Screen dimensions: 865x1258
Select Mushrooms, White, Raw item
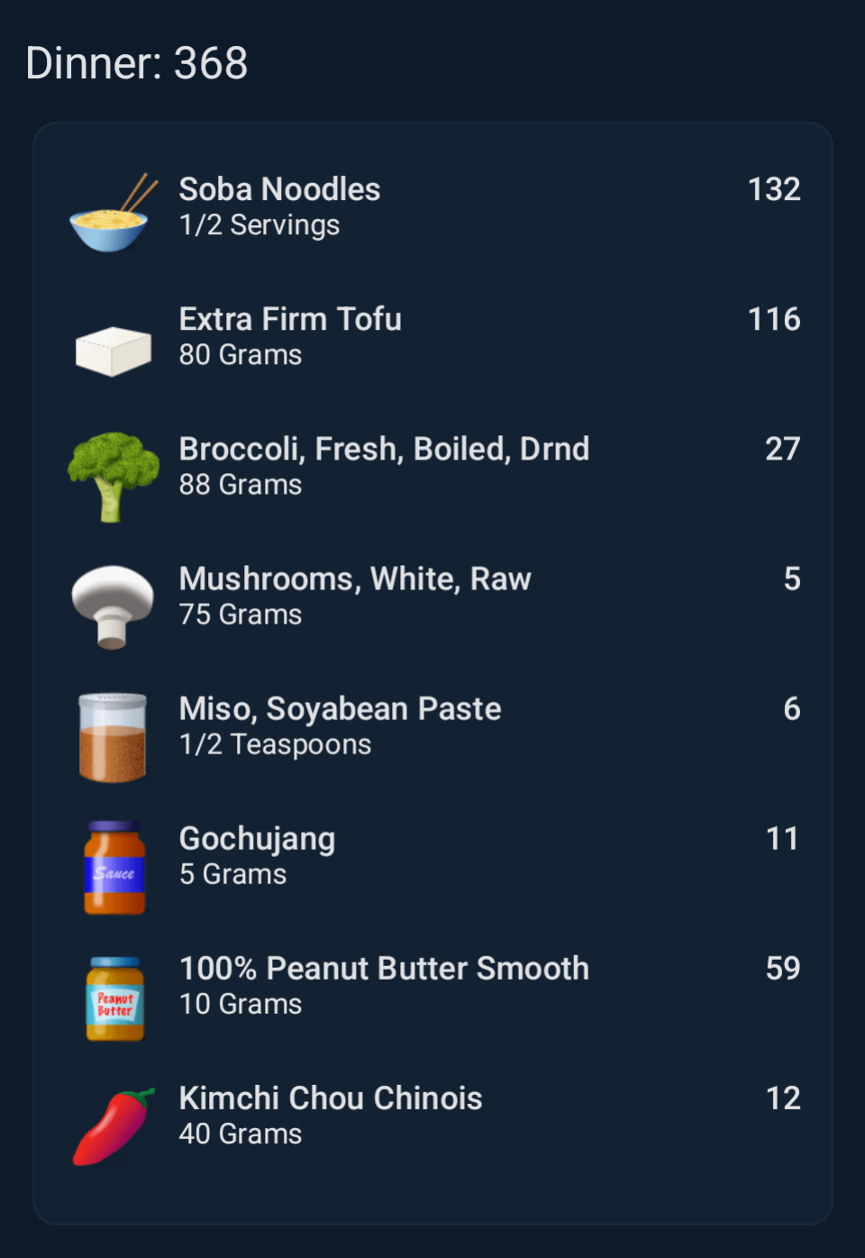[x=355, y=579]
